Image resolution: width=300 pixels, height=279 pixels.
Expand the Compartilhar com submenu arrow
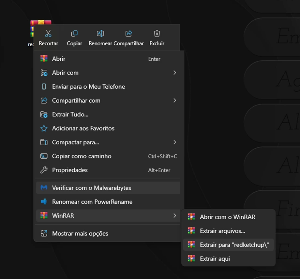point(175,100)
